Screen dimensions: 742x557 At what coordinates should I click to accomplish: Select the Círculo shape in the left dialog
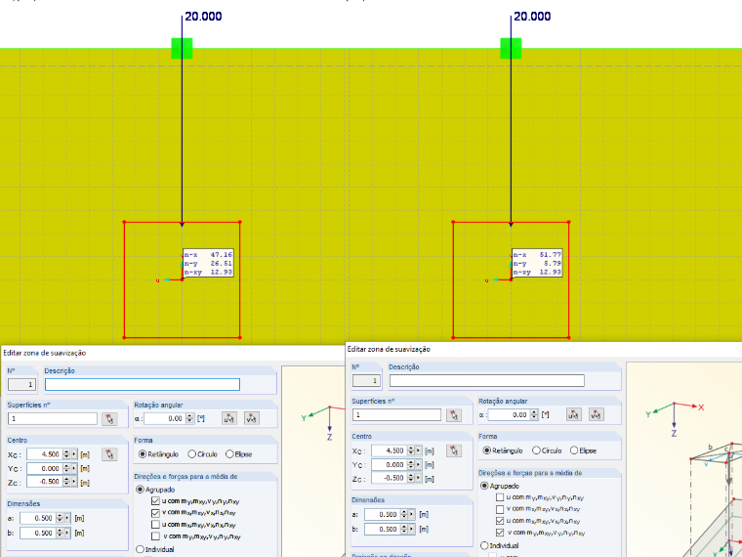[x=192, y=454]
